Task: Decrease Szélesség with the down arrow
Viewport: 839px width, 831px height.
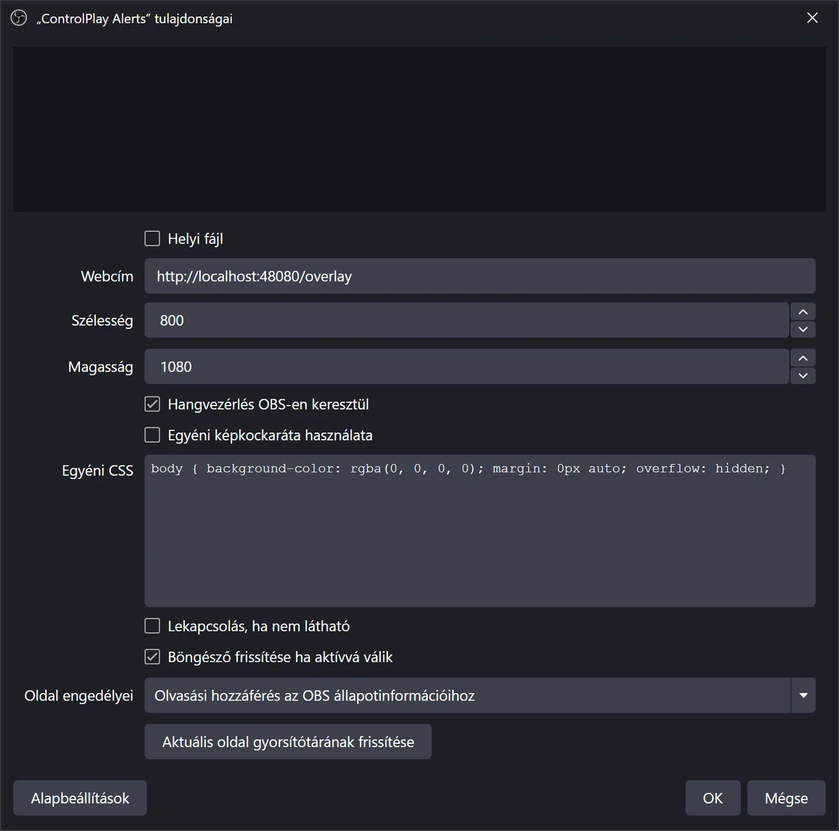Action: tap(803, 329)
